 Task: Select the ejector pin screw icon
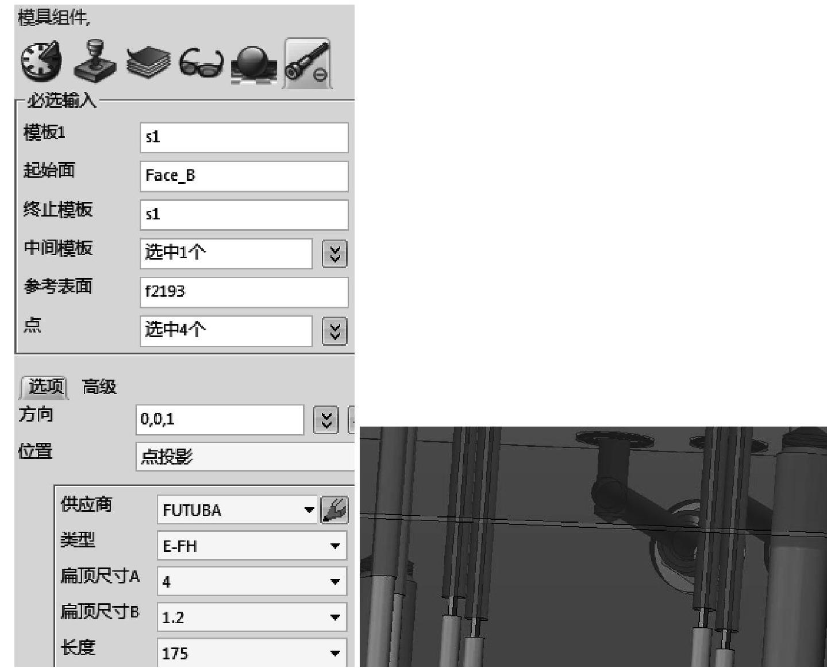click(x=307, y=63)
